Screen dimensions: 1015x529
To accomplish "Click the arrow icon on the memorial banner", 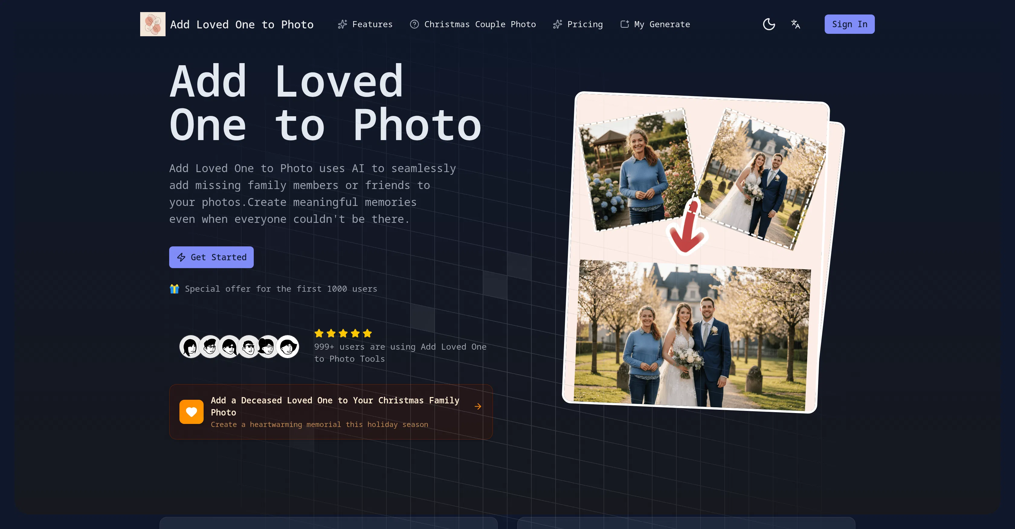I will click(x=478, y=406).
